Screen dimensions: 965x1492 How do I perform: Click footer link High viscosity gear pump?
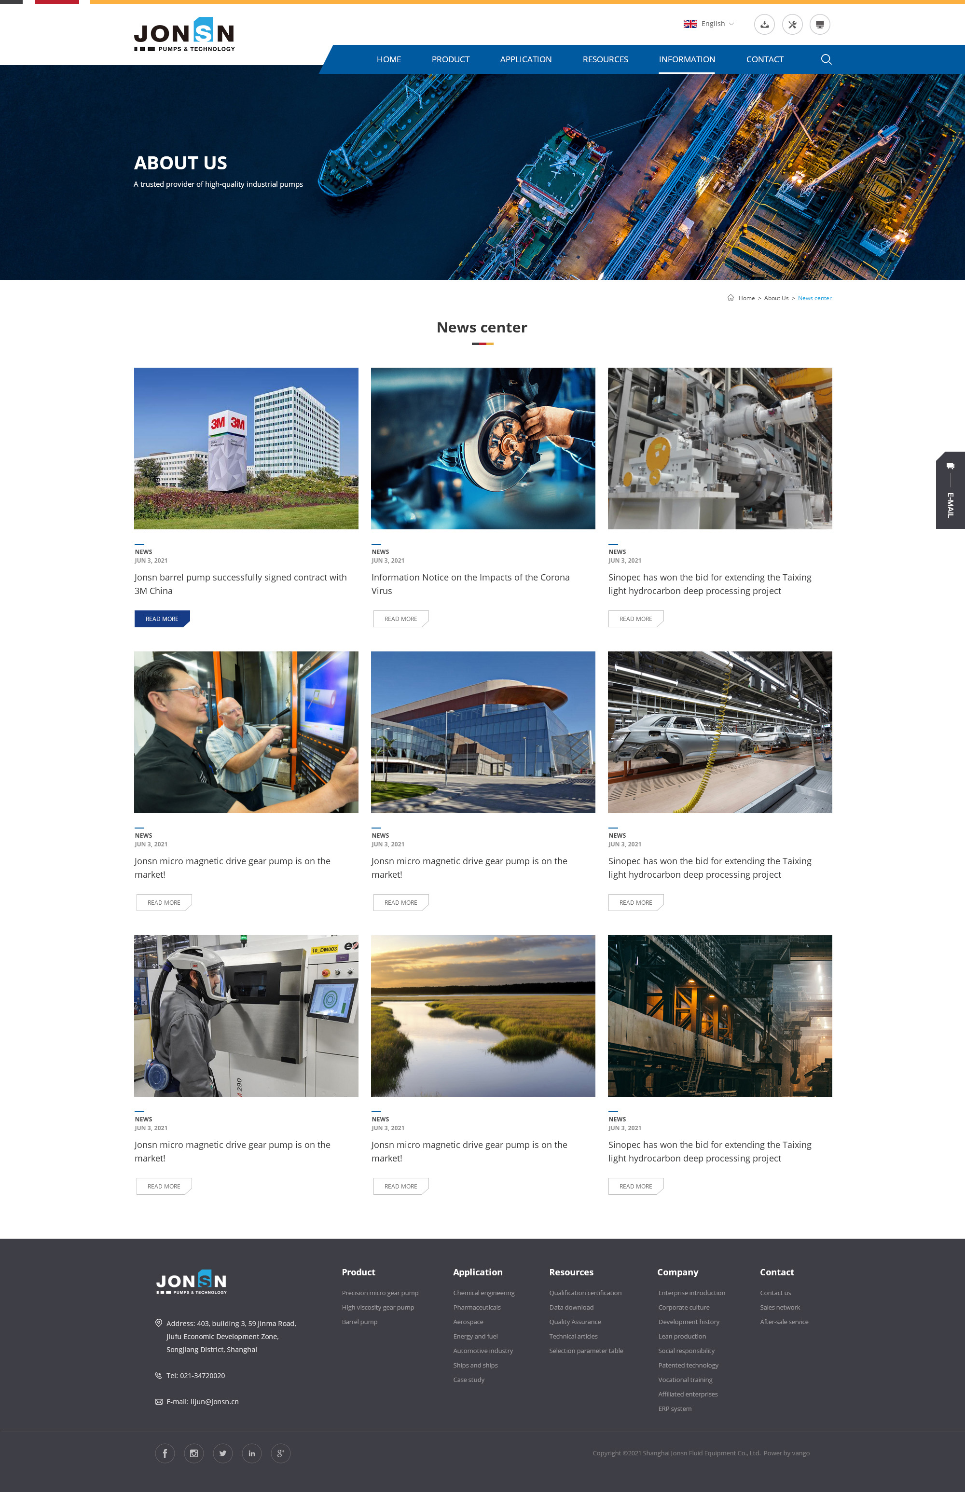pos(378,1307)
